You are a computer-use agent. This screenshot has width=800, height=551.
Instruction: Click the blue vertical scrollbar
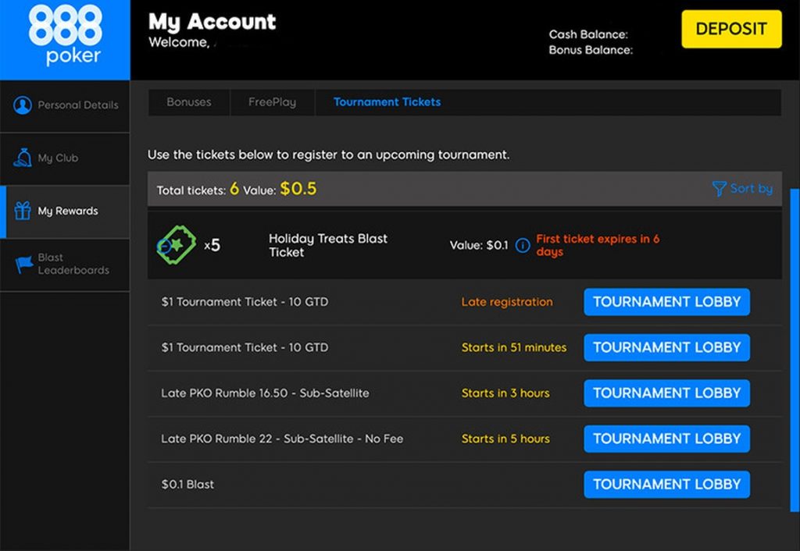click(795, 350)
